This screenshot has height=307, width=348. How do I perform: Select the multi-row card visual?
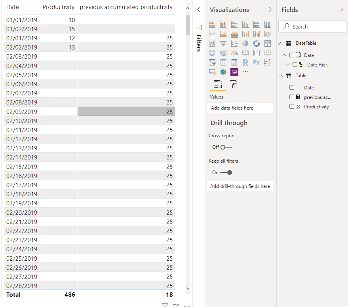(x=257, y=53)
